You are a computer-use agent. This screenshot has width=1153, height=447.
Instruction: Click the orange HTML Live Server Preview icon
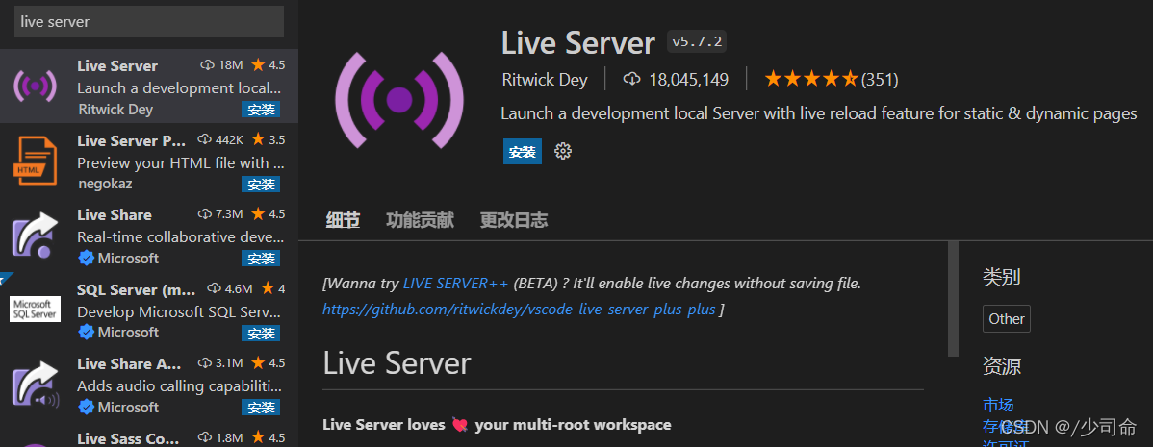pyautogui.click(x=36, y=161)
